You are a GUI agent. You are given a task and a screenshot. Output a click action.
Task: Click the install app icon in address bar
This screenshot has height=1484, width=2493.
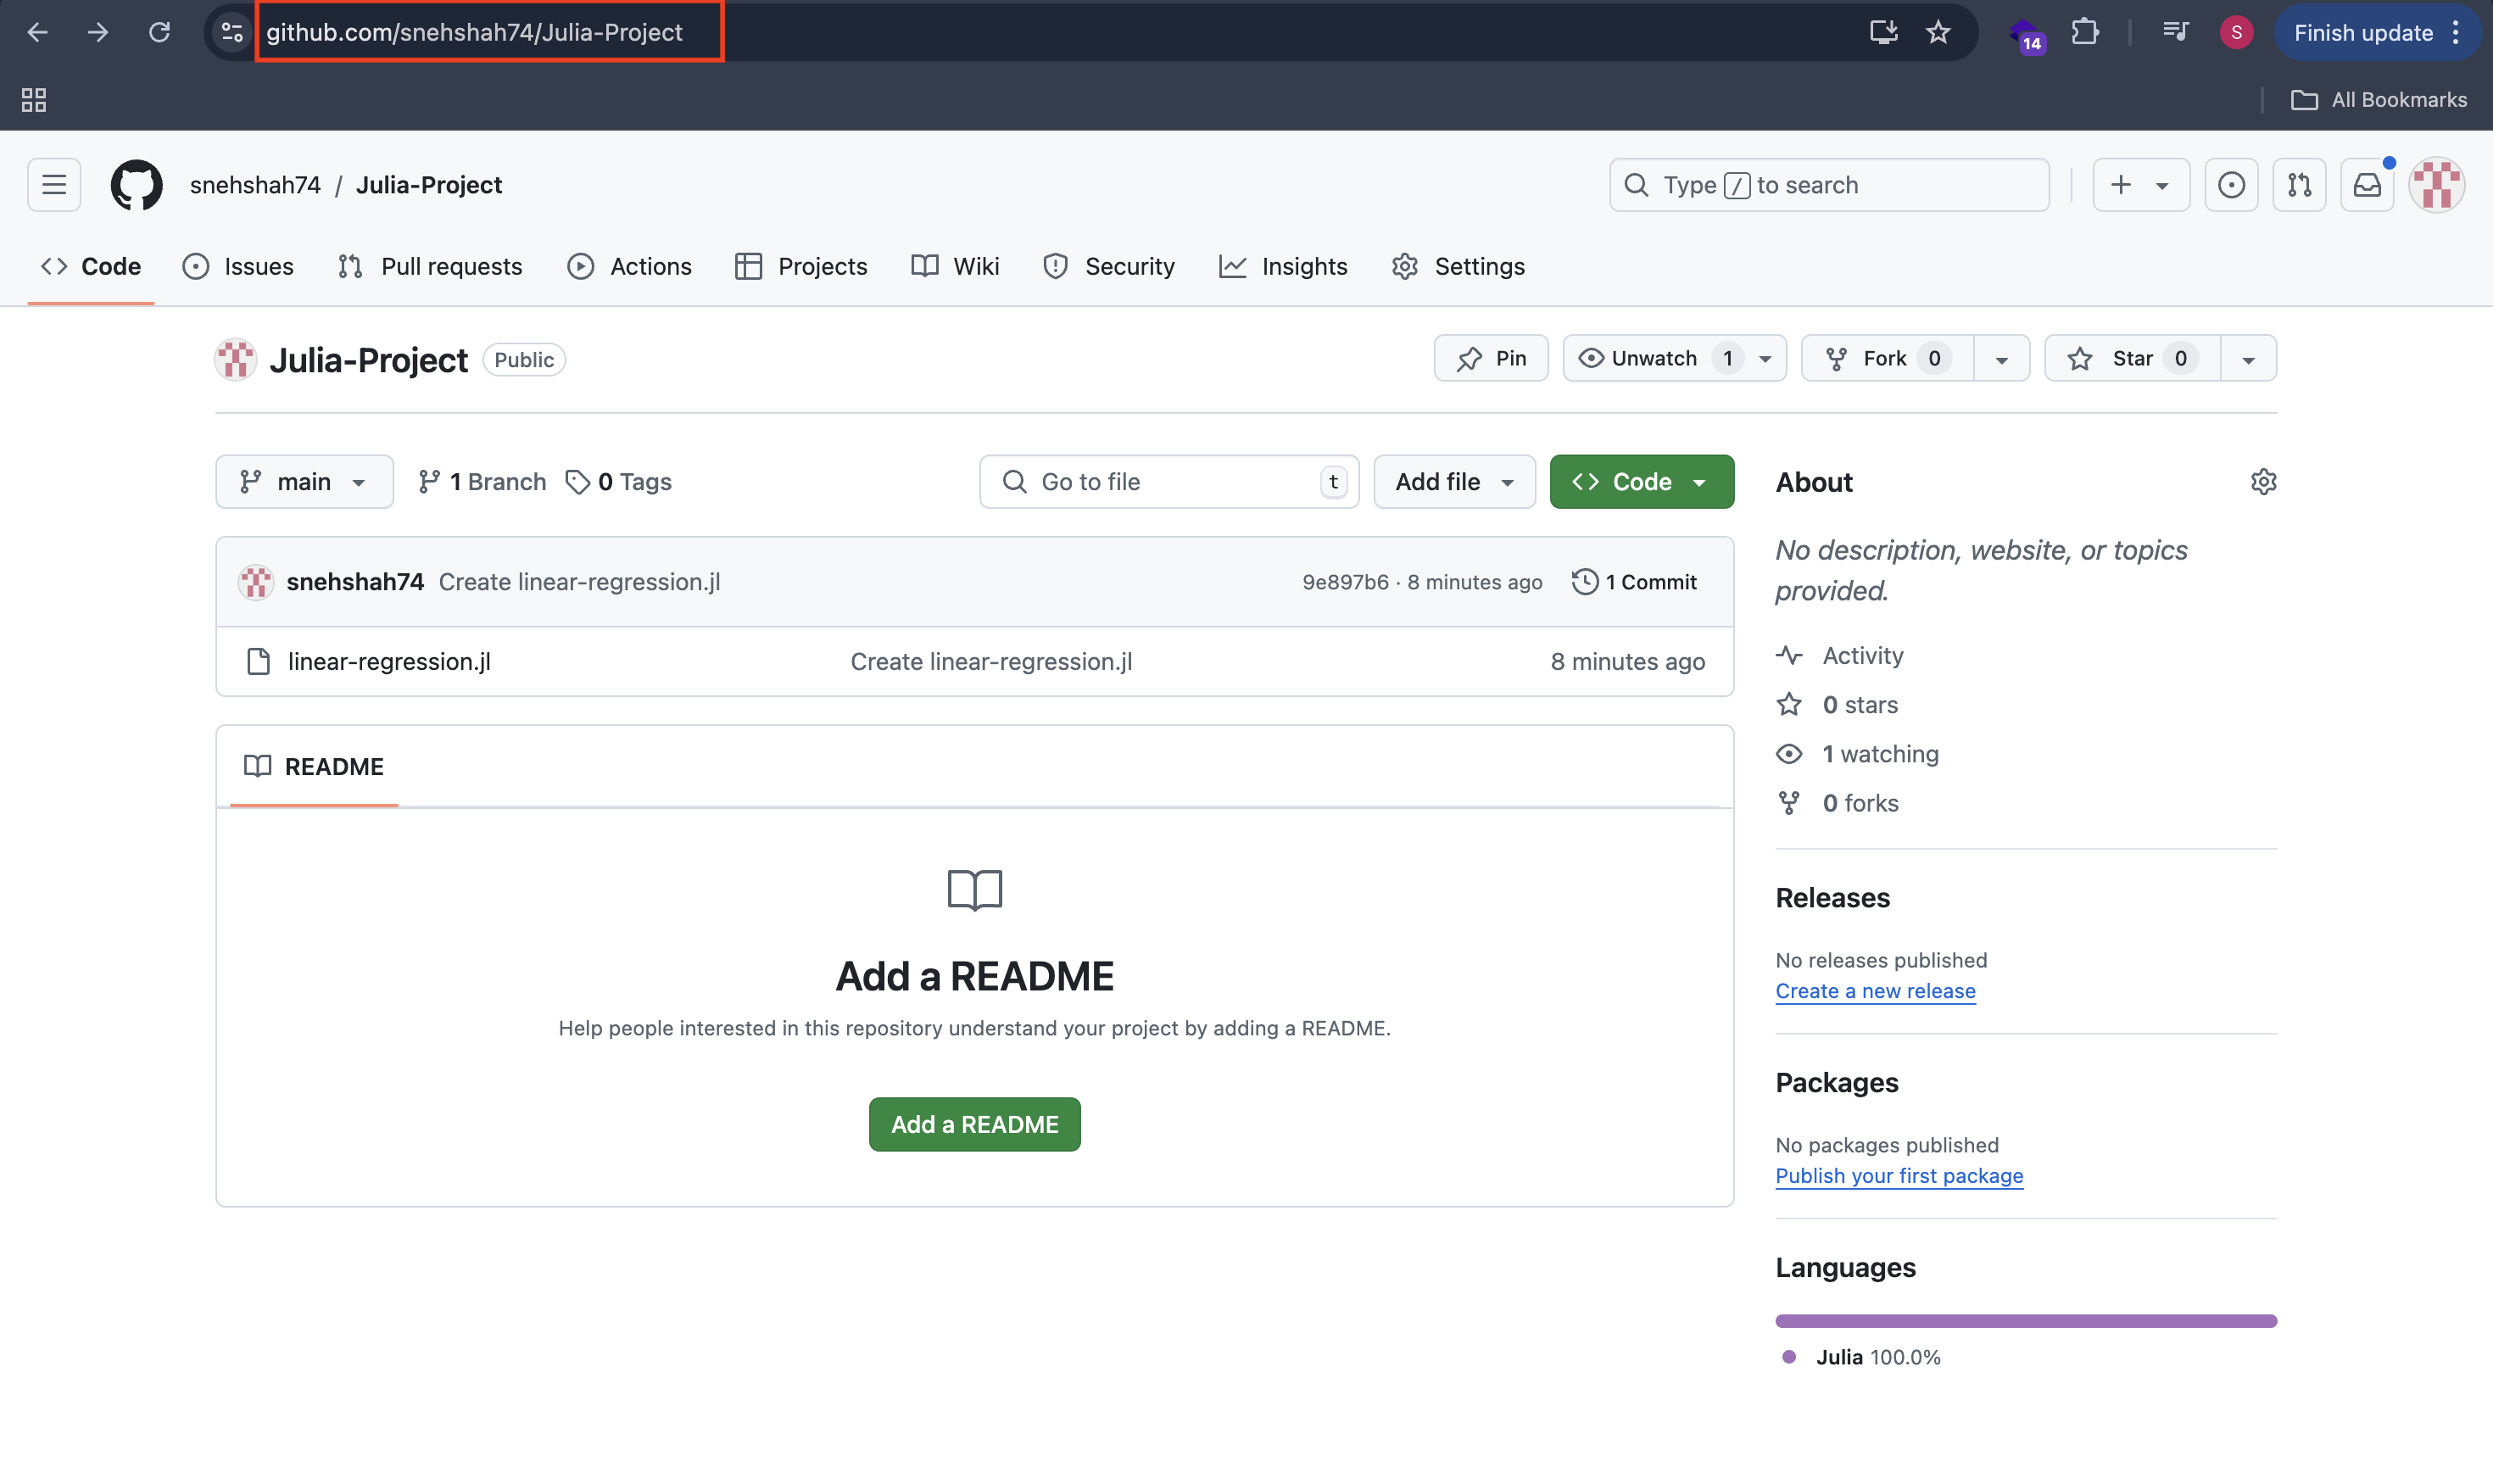point(1883,32)
